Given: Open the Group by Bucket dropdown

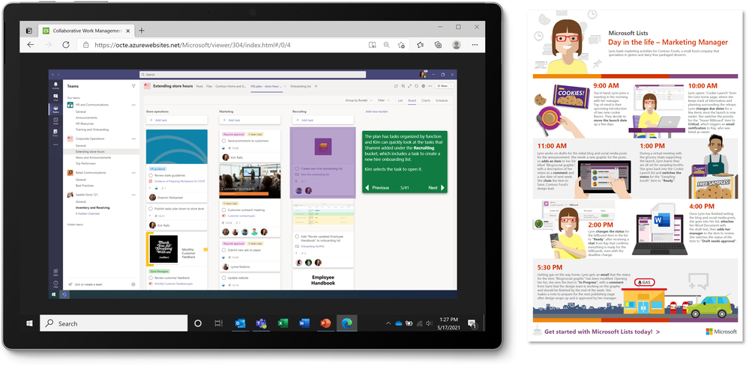Looking at the screenshot, I should click(358, 100).
